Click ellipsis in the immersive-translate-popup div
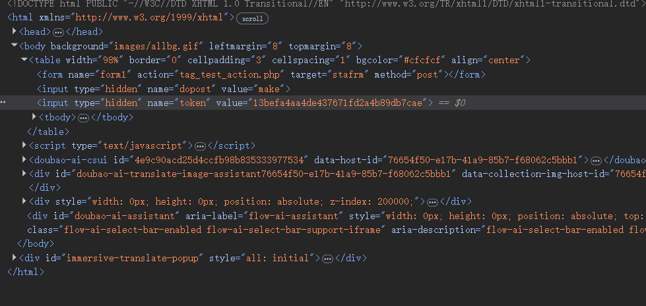Image resolution: width=646 pixels, height=306 pixels. point(327,259)
